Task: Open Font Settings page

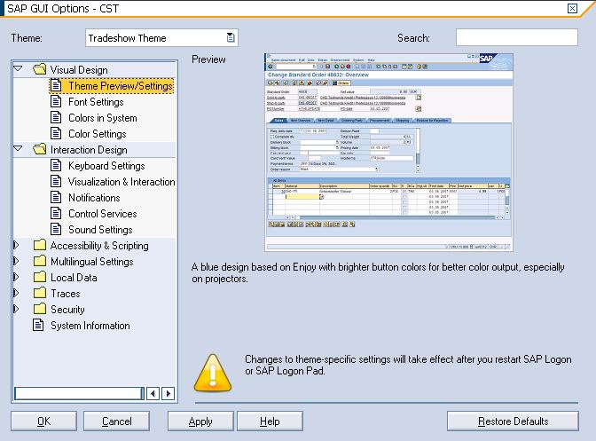Action: tap(96, 102)
